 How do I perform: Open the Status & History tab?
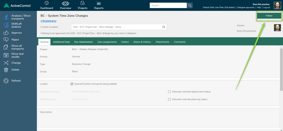(x=142, y=42)
